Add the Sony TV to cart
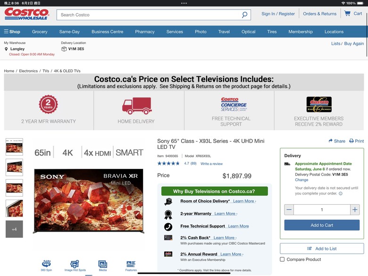 (x=322, y=225)
